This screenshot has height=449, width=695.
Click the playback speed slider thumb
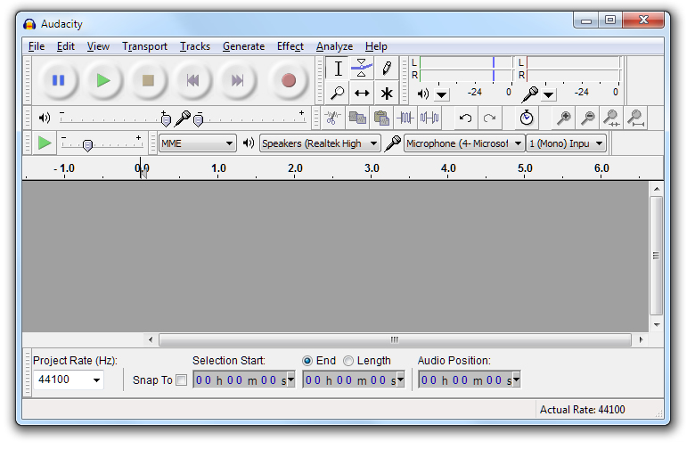click(87, 145)
